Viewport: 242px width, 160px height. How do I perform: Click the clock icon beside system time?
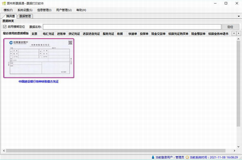(x=187, y=157)
